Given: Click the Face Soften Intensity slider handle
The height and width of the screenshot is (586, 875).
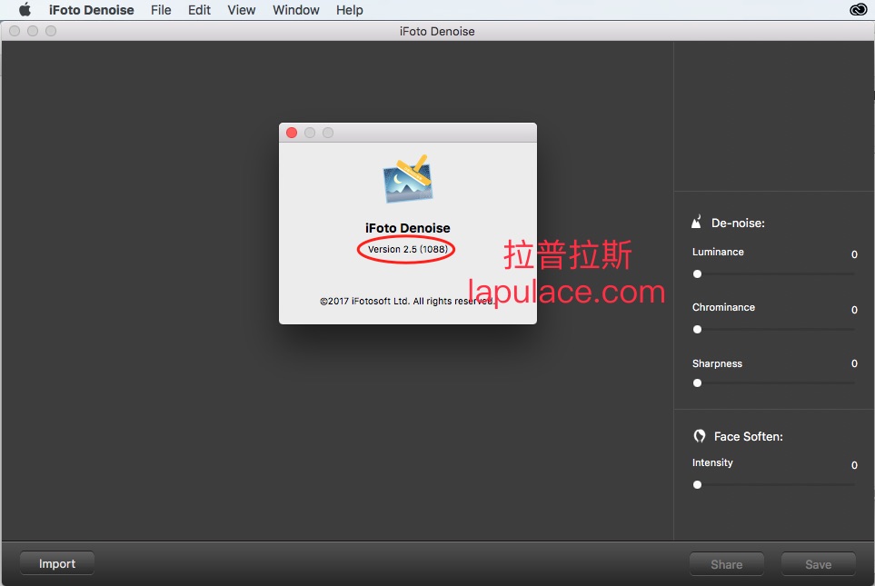Looking at the screenshot, I should (x=697, y=484).
